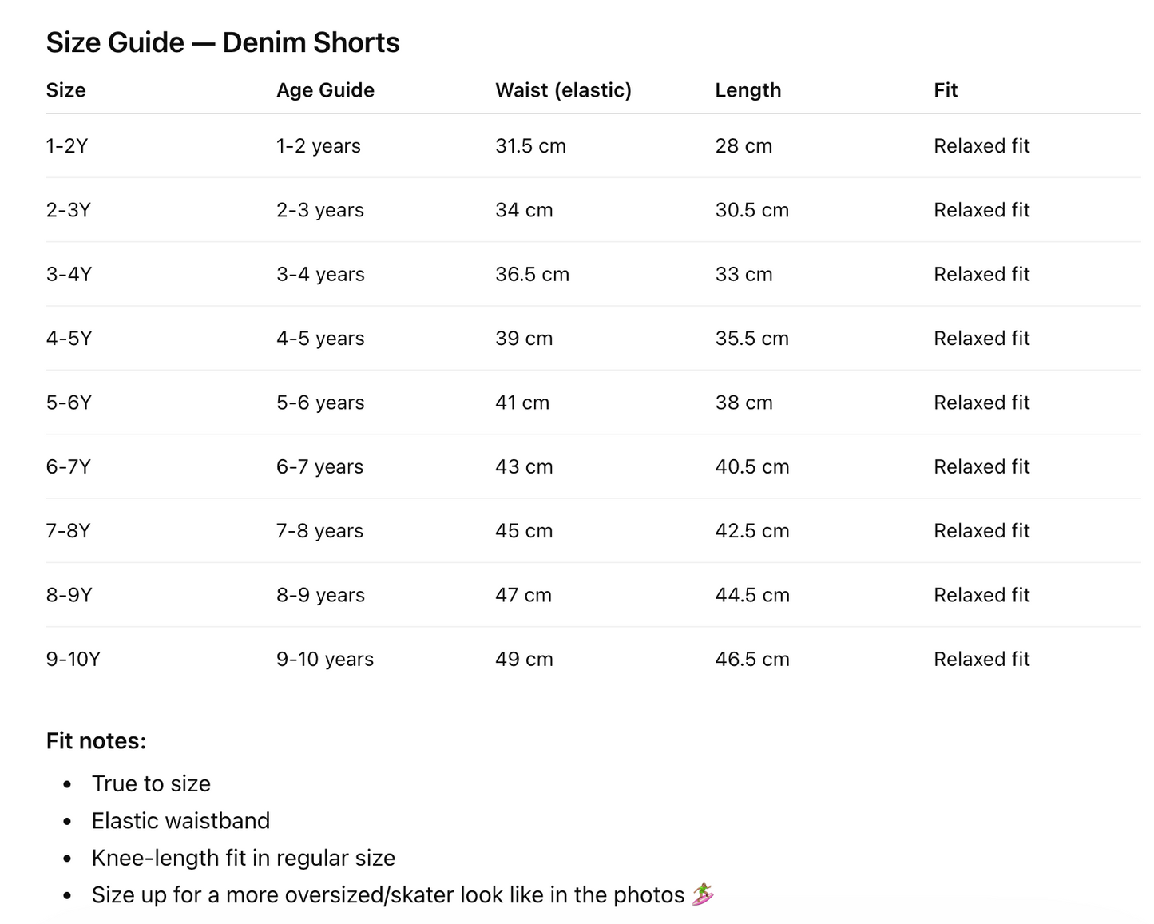Click the Waist (elastic) column header
Viewport: 1154px width, 924px height.
[x=563, y=90]
